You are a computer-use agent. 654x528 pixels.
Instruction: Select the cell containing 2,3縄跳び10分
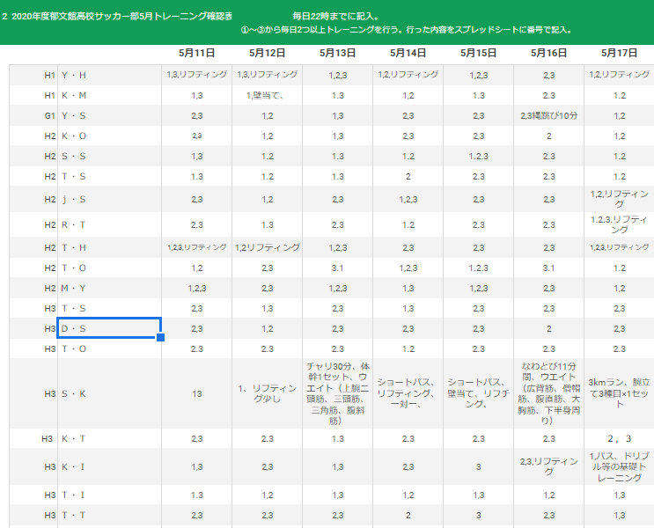point(548,115)
